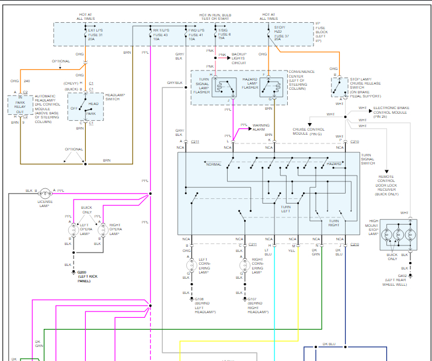
Task: Click the high mount stop lamp assembly
Action: (x=398, y=234)
